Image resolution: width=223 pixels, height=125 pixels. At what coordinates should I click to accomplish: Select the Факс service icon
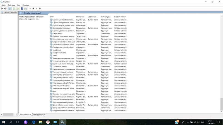coord(51,91)
